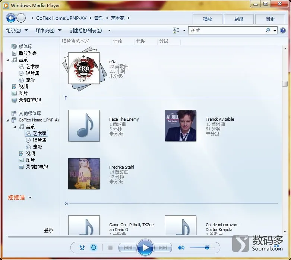The height and width of the screenshot is (260, 291).
Task: Switch to the 同步 tab
Action: (x=270, y=19)
